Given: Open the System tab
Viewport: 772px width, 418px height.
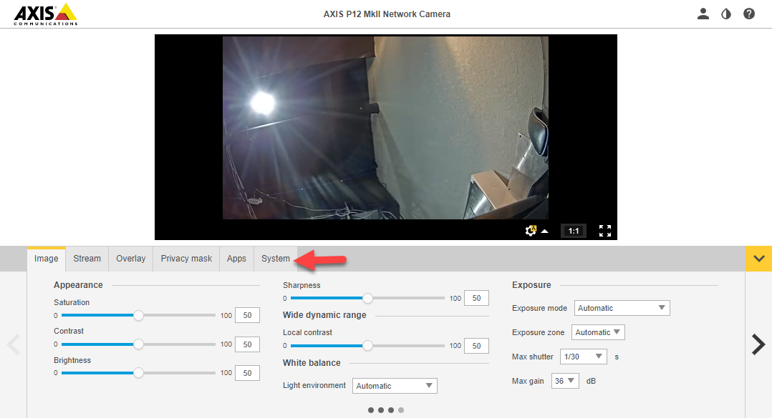Looking at the screenshot, I should tap(276, 259).
